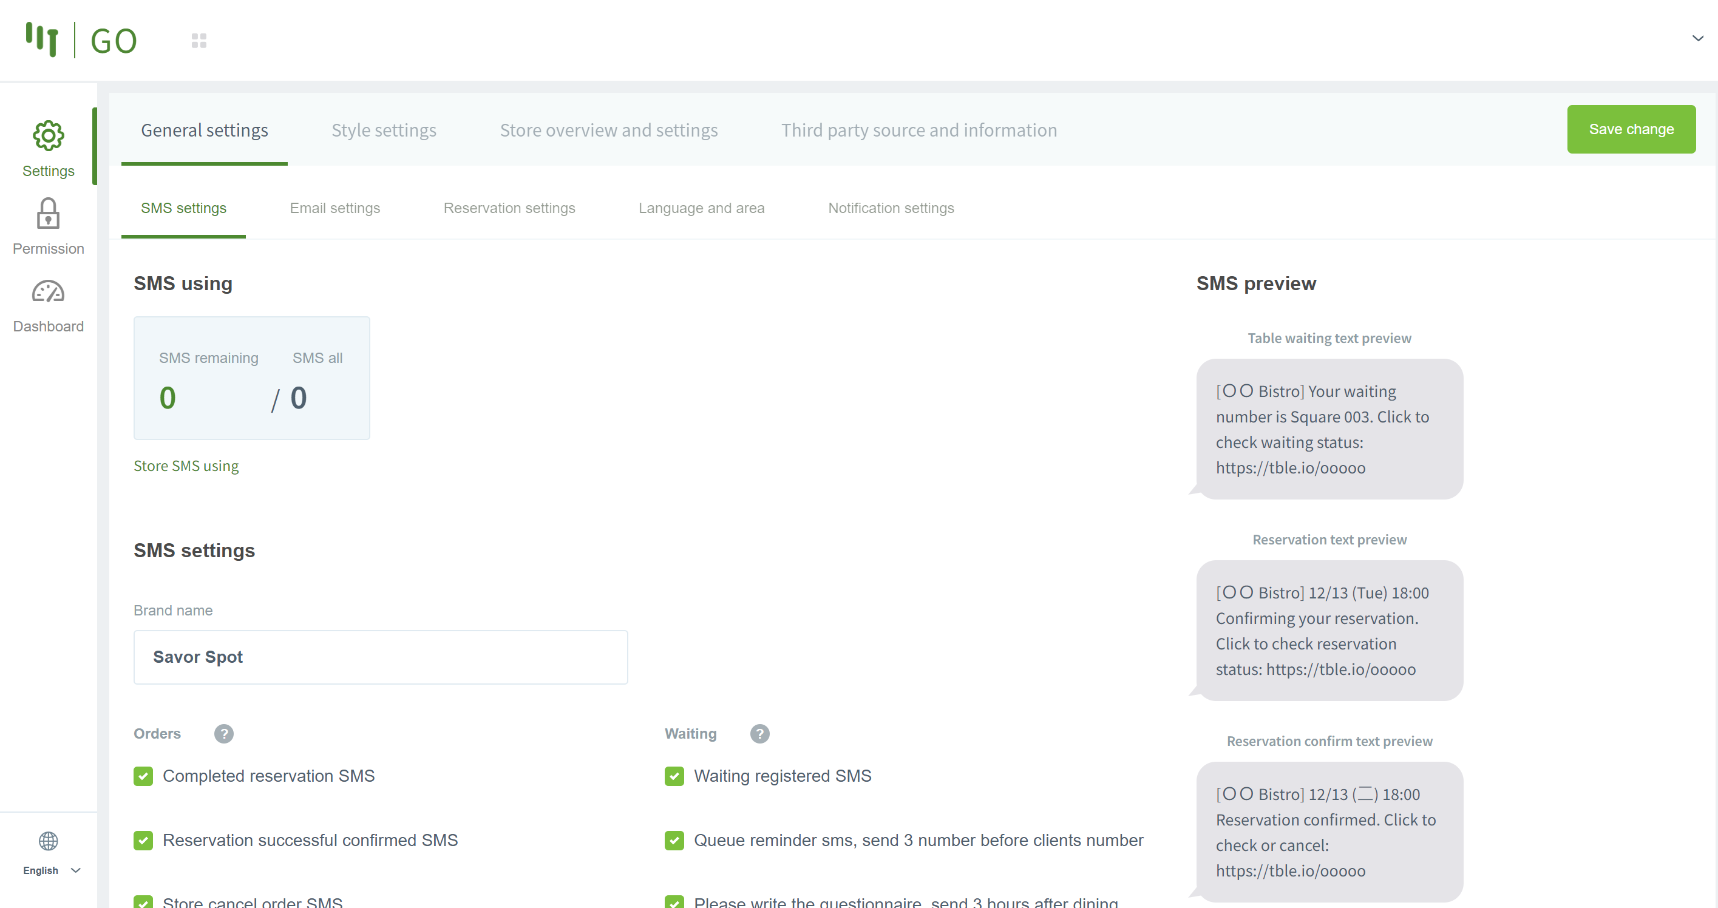This screenshot has width=1718, height=908.
Task: Select Notification settings sub-tab
Action: (x=891, y=208)
